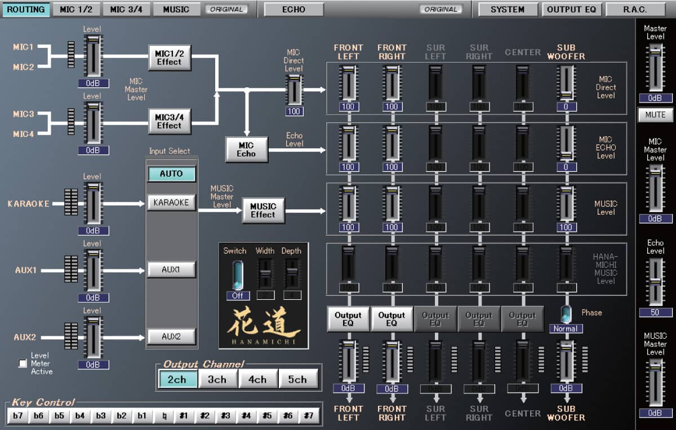Enable the Level Meter Active checkbox
Screen dimensions: 676x430
click(23, 363)
